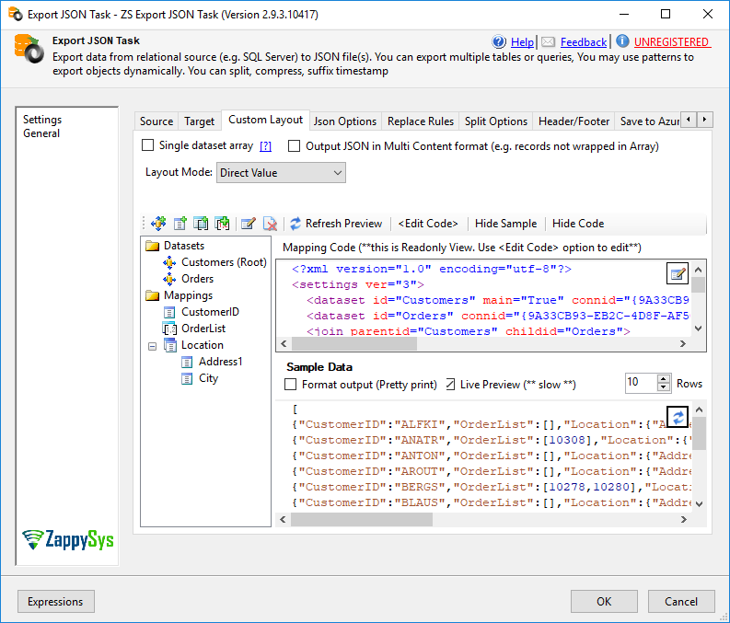
Task: Select Settings in left panel
Action: coord(42,120)
